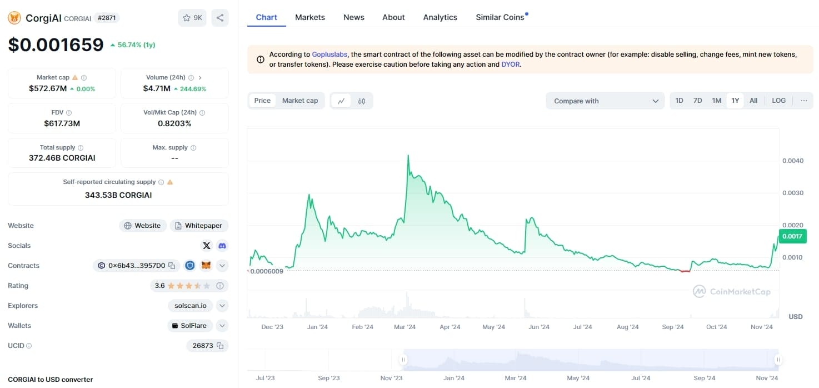Click left handle of range slider
This screenshot has height=388, width=819.
(404, 360)
